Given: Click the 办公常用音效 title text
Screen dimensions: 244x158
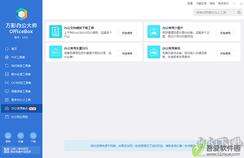Looking at the screenshot, I should pos(171,48).
